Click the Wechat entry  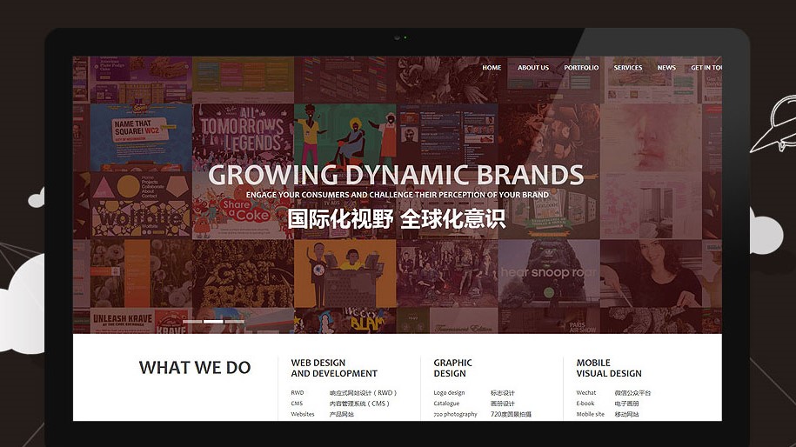pyautogui.click(x=586, y=393)
